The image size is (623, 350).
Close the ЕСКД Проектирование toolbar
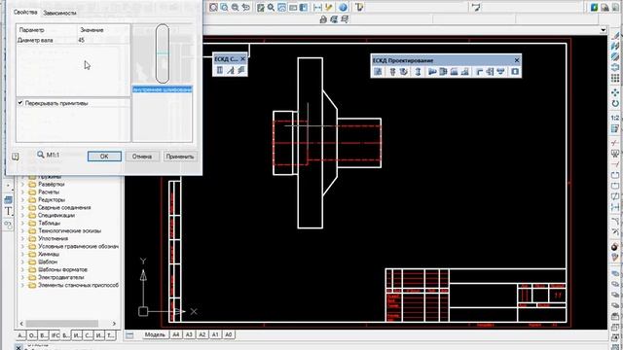517,60
